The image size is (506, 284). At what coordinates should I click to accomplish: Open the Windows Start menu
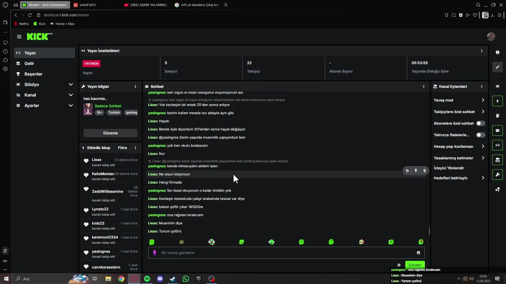(x=6, y=279)
